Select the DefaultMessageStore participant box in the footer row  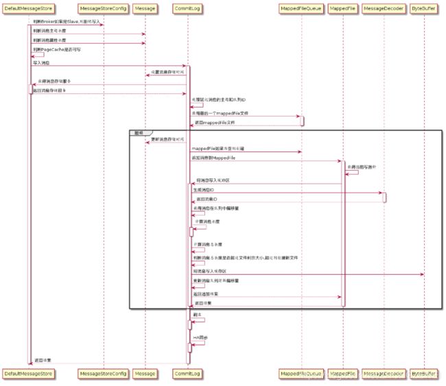(x=28, y=374)
